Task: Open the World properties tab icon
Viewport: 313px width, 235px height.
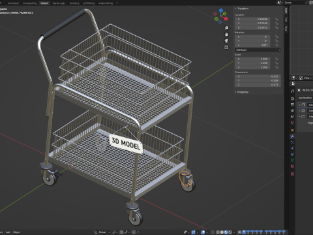Action: click(292, 123)
